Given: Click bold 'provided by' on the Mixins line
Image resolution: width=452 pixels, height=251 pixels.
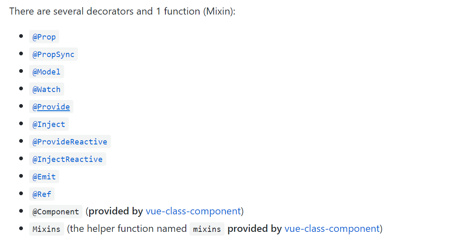Looking at the screenshot, I should click(x=255, y=229).
